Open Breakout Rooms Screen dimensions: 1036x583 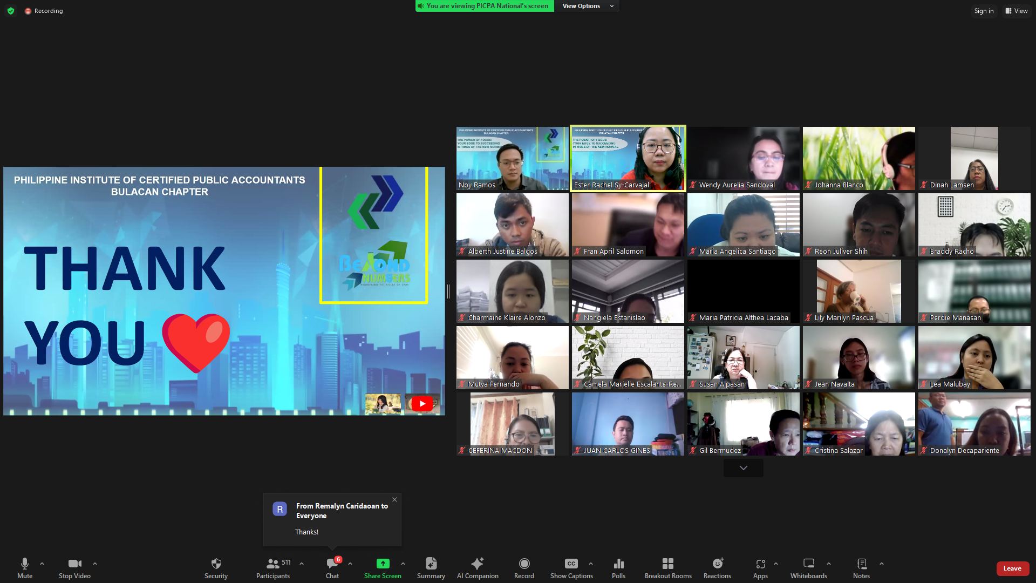click(668, 568)
